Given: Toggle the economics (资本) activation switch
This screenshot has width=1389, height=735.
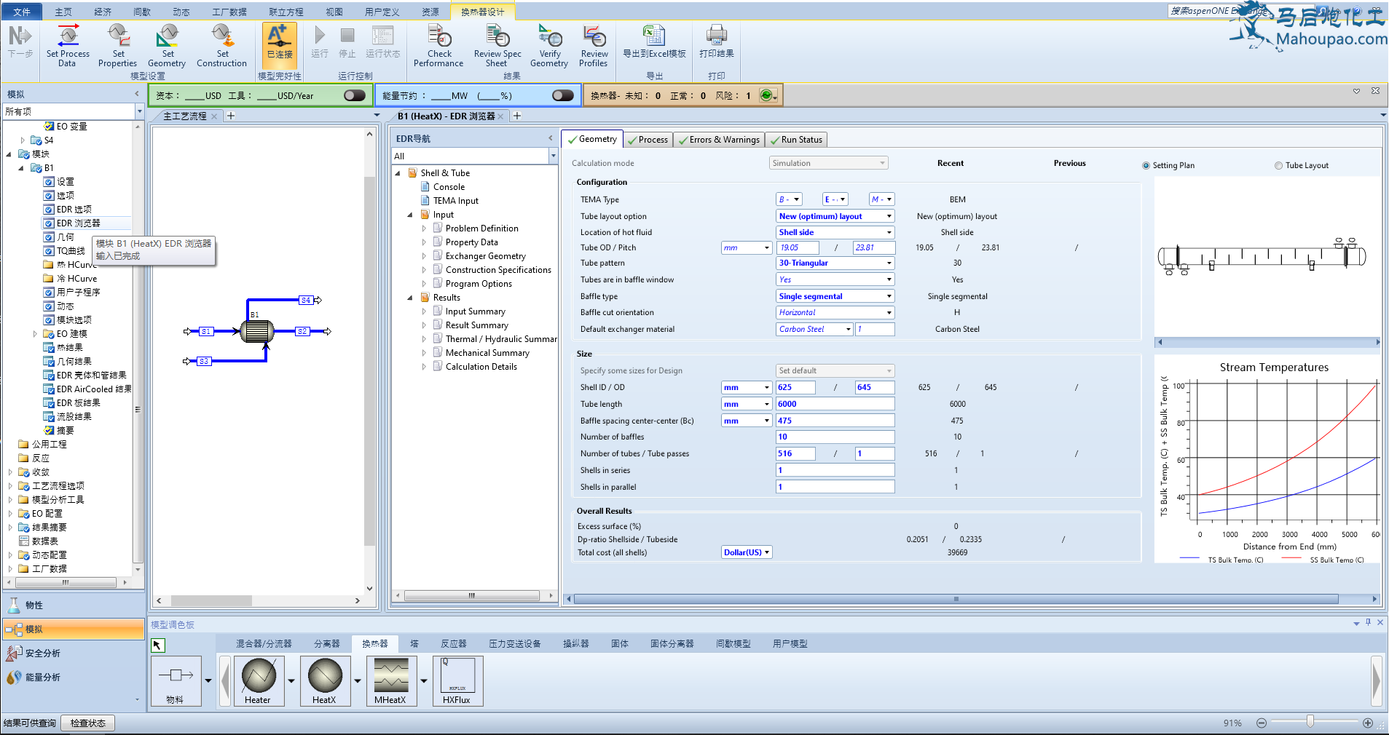Looking at the screenshot, I should [x=355, y=95].
